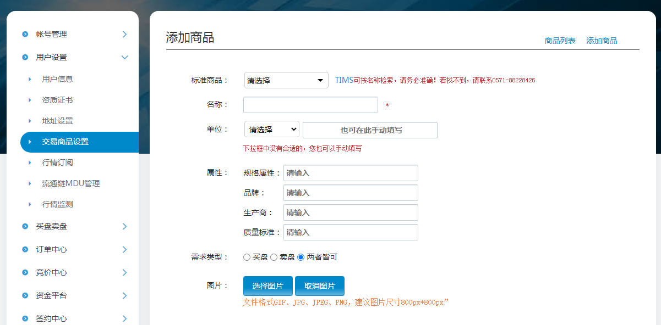661x325 pixels.
Task: Click the arrow icon before 资质证书
Action: (x=30, y=100)
